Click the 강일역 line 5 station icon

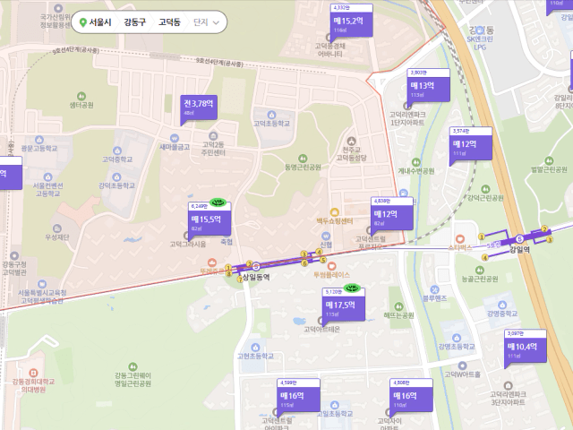(519, 239)
